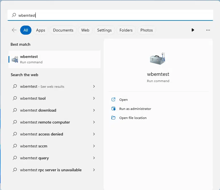This screenshot has height=190, width=220.
Task: Expand the wbemtest sccm suggestion arrow
Action: (x=94, y=146)
